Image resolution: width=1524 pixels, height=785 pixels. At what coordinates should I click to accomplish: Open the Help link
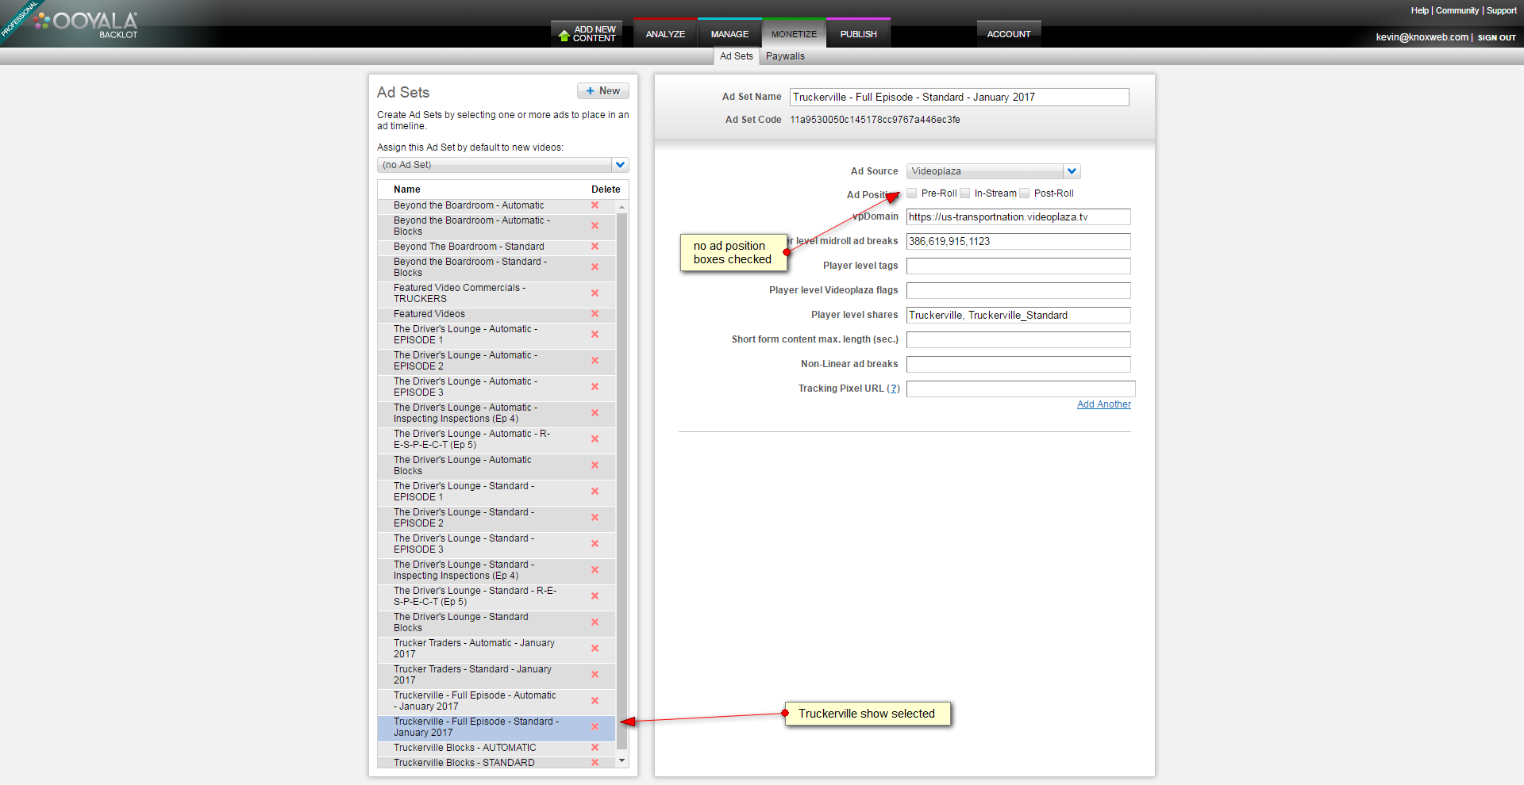(1419, 10)
